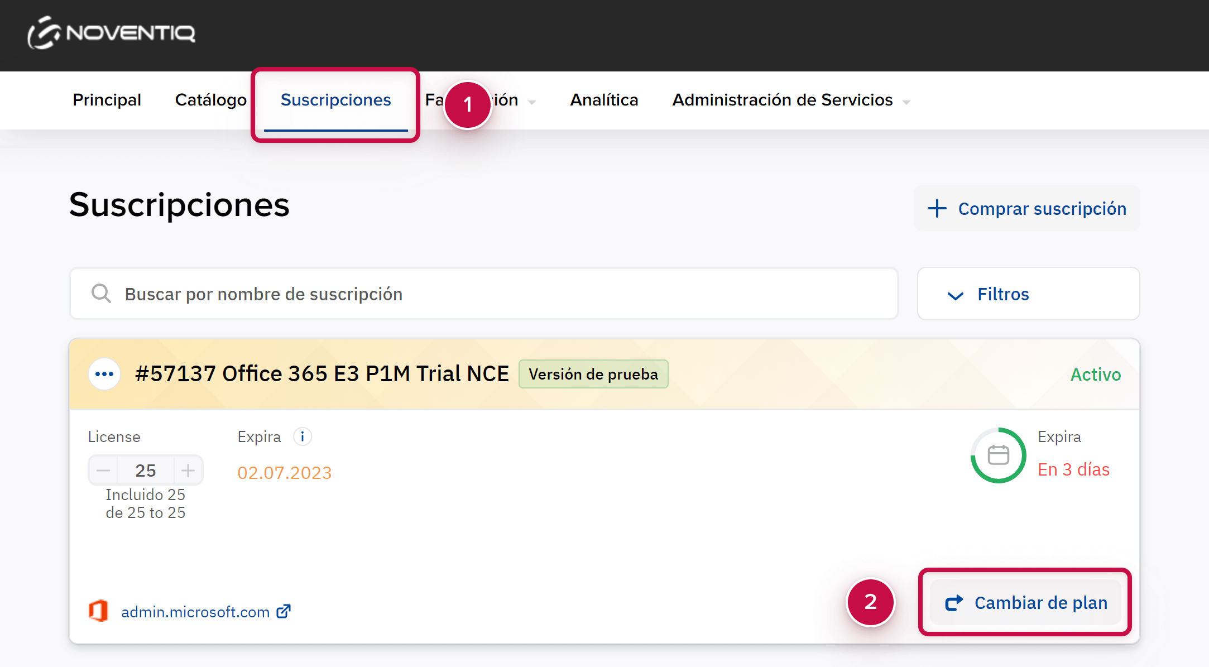Click the search magnifier icon
Screen dimensions: 1209x667
101,294
